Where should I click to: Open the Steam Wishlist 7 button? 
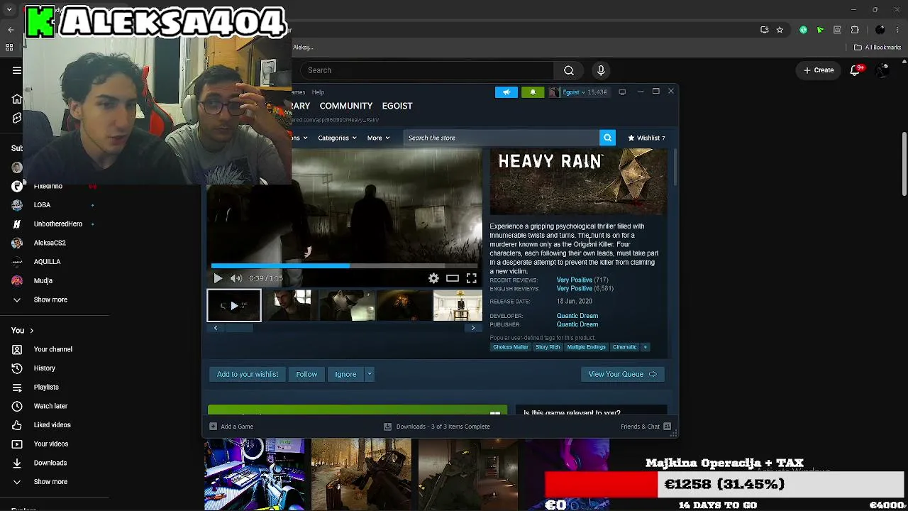646,138
